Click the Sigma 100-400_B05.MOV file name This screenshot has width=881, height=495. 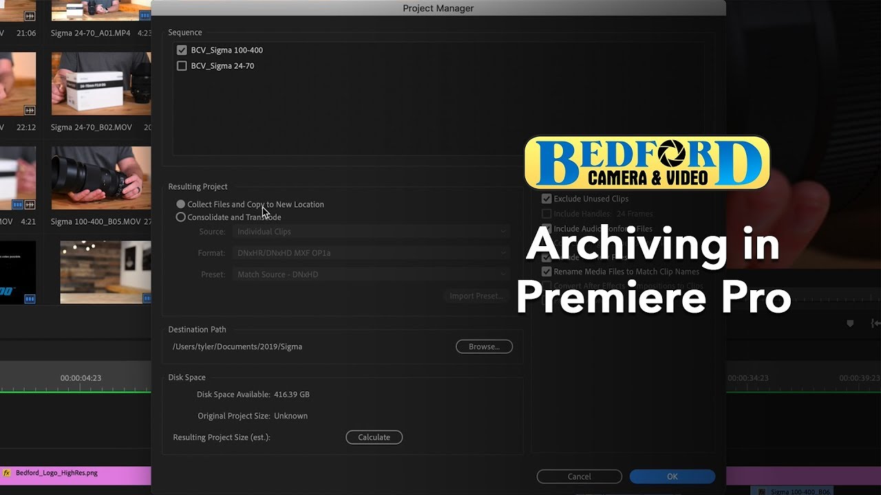point(96,222)
